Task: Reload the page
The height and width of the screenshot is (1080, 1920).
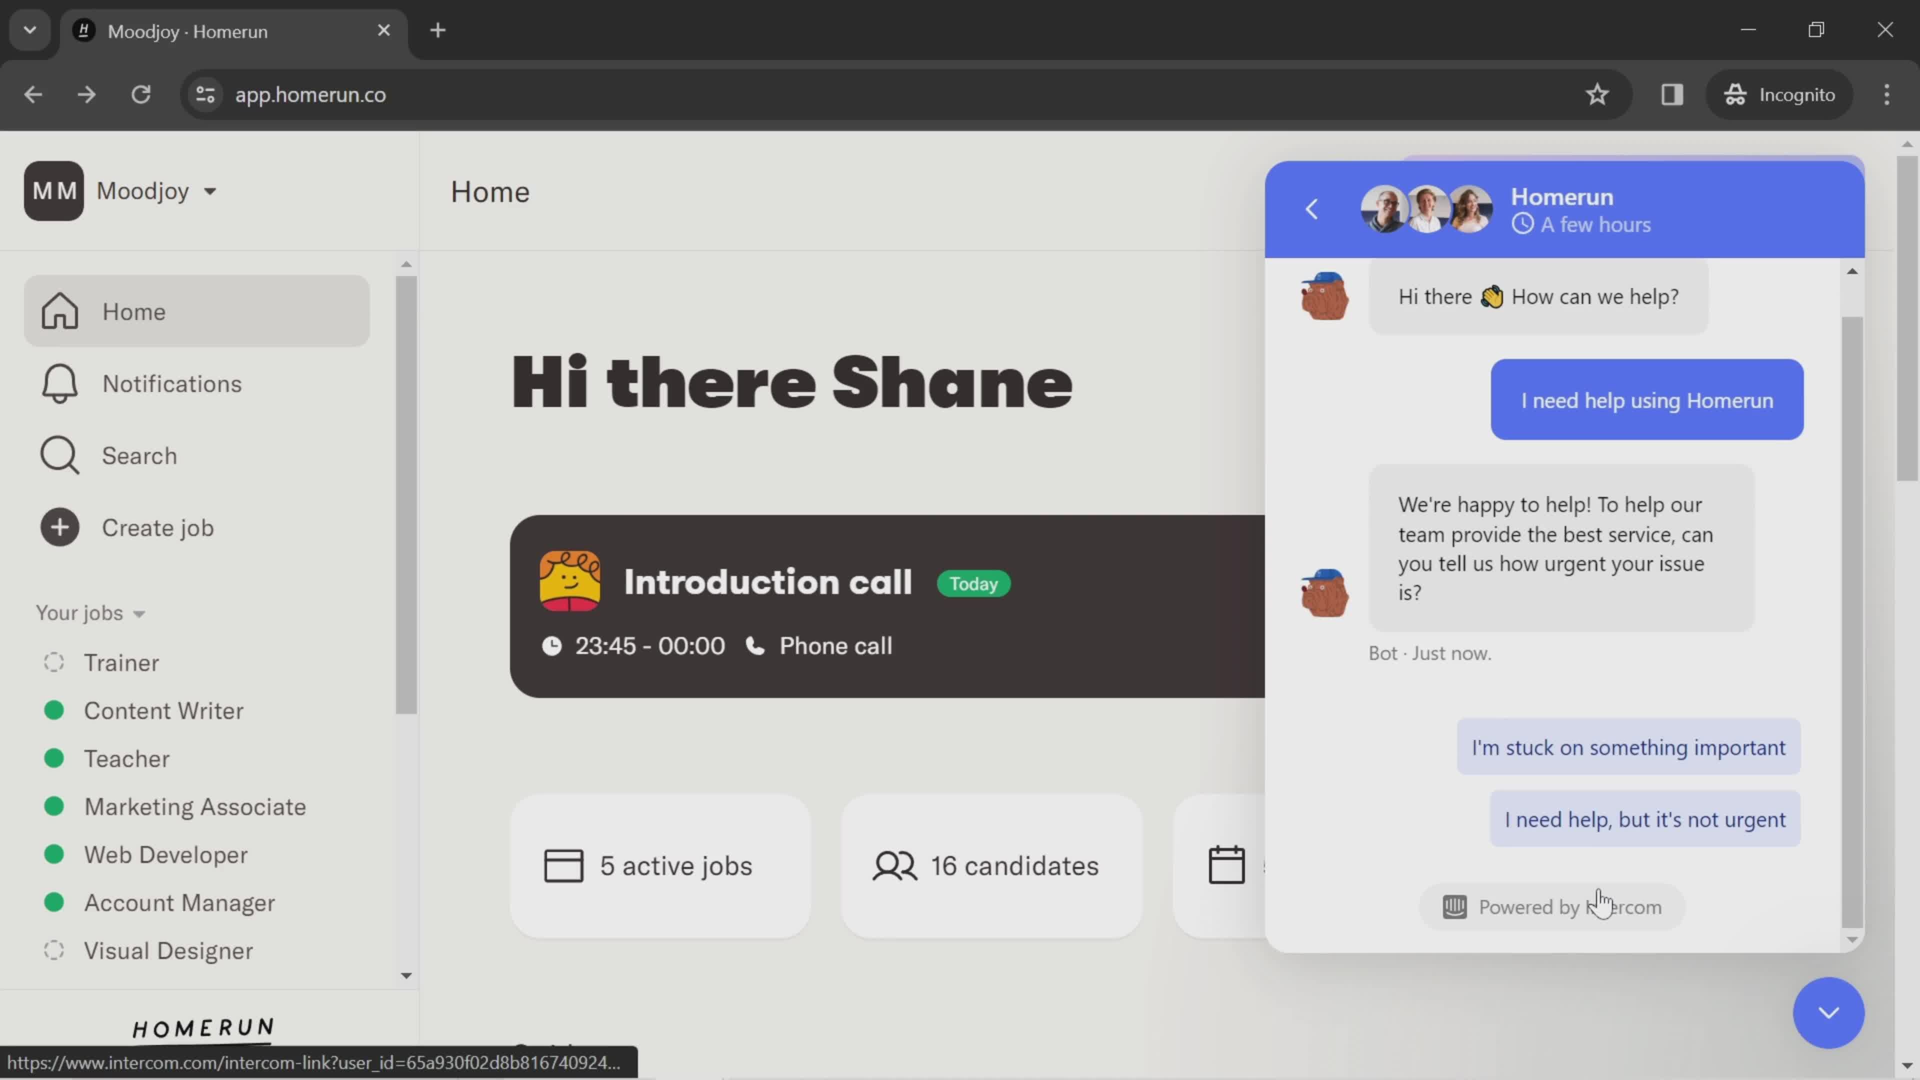Action: [141, 94]
